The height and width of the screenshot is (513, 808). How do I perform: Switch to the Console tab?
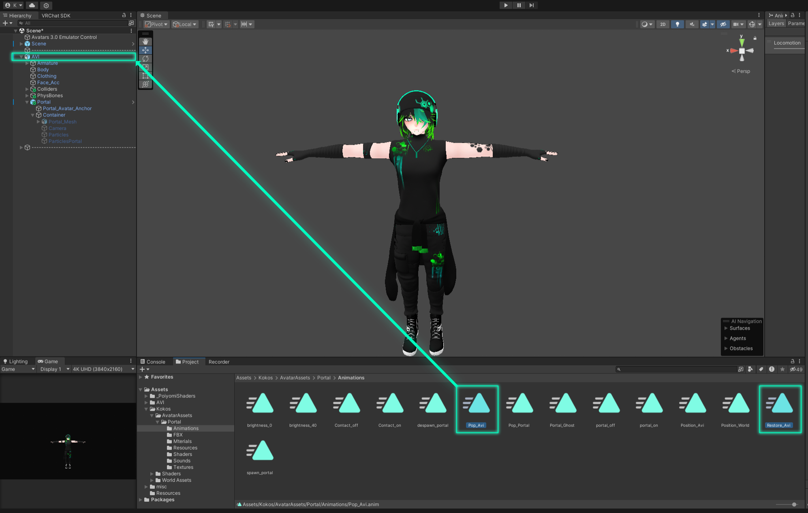pos(153,362)
